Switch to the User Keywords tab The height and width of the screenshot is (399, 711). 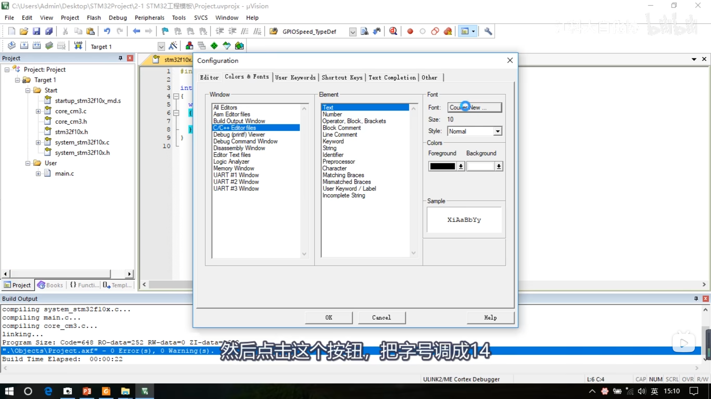(x=295, y=78)
